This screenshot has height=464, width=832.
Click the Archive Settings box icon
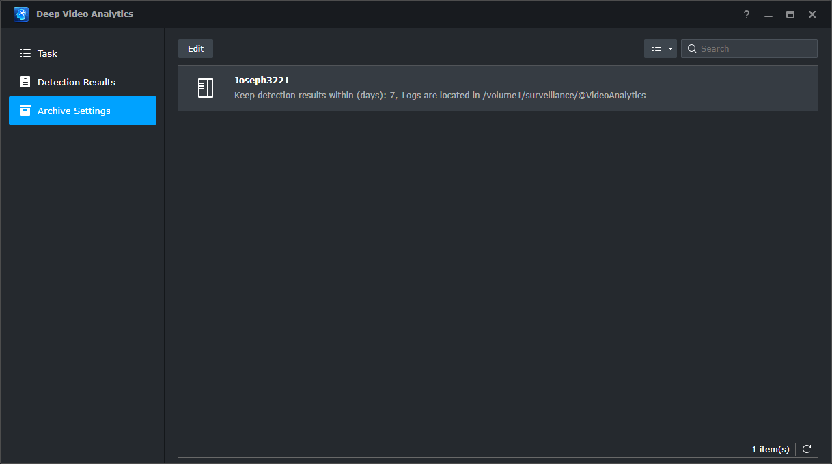[25, 111]
